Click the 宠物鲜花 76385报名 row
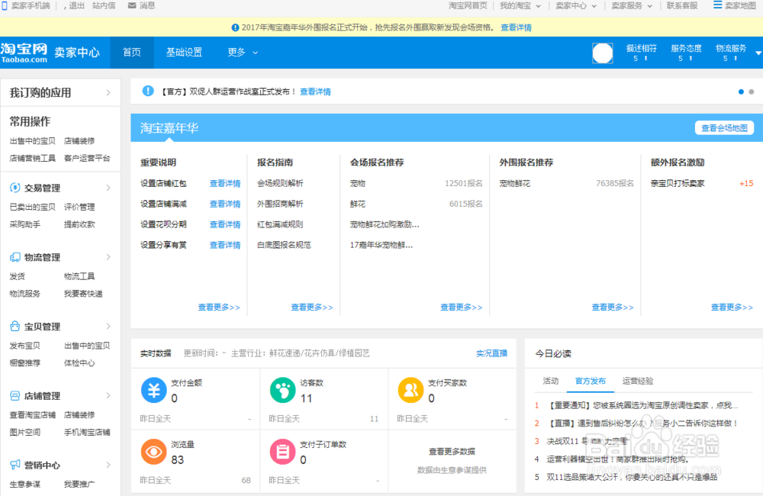Viewport: 763px width, 496px height. [566, 183]
